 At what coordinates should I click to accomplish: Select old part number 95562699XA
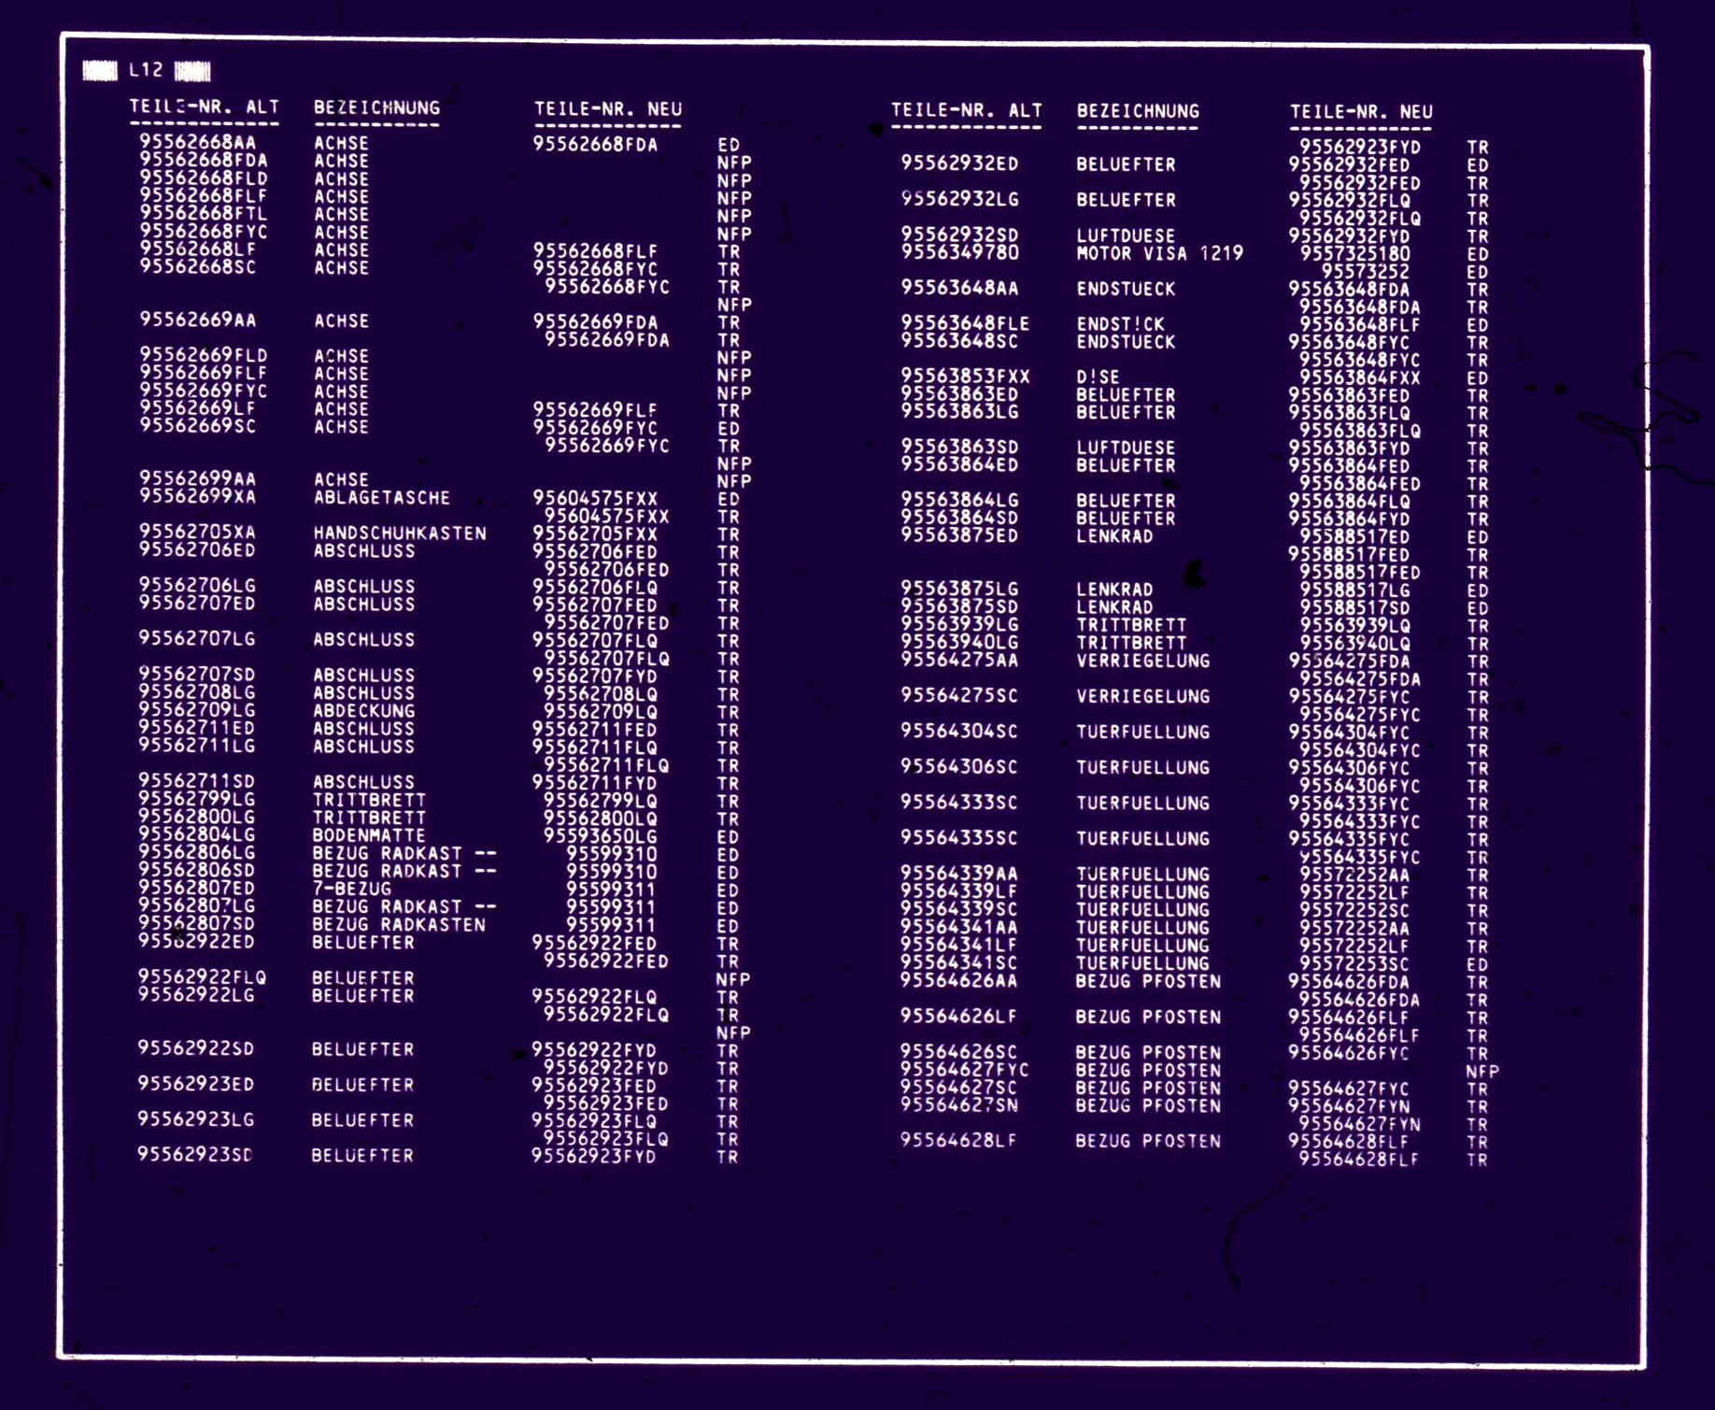pos(197,496)
